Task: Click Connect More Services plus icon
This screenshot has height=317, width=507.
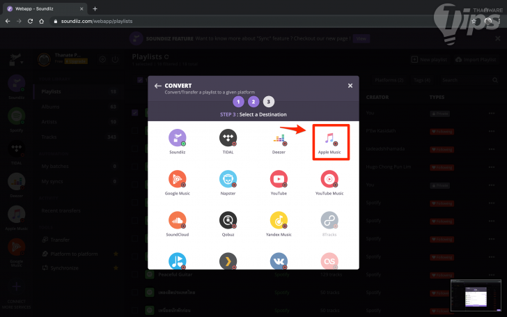Action: (x=17, y=286)
